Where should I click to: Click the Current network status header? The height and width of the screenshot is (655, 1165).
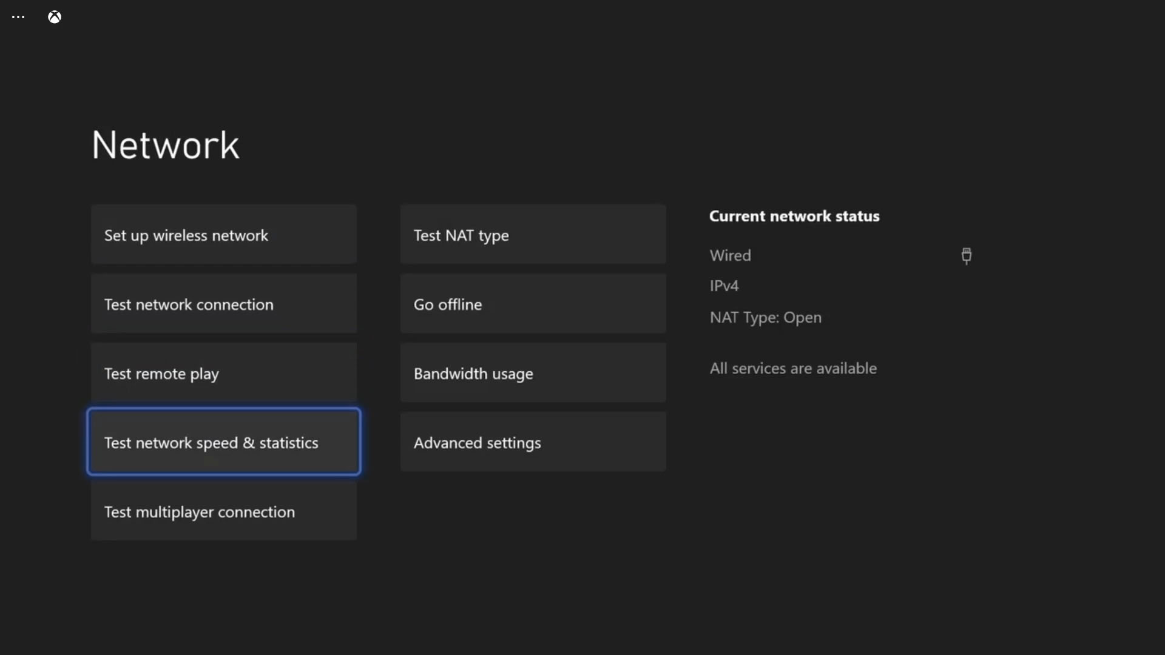pos(795,216)
